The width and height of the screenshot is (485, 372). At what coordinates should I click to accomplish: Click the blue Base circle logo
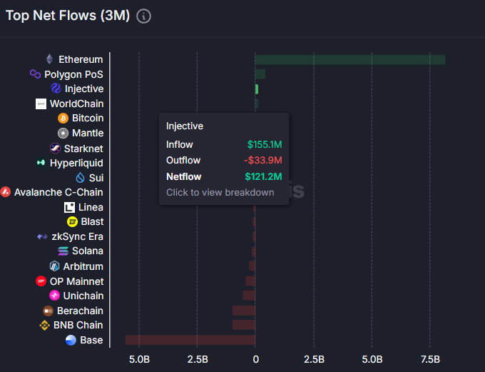(71, 340)
